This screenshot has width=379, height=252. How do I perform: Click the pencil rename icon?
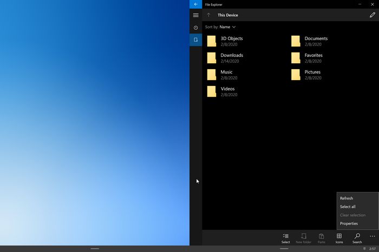(372, 15)
